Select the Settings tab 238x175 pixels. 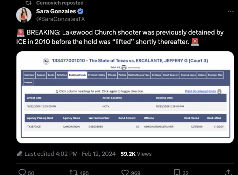pyautogui.click(x=156, y=75)
